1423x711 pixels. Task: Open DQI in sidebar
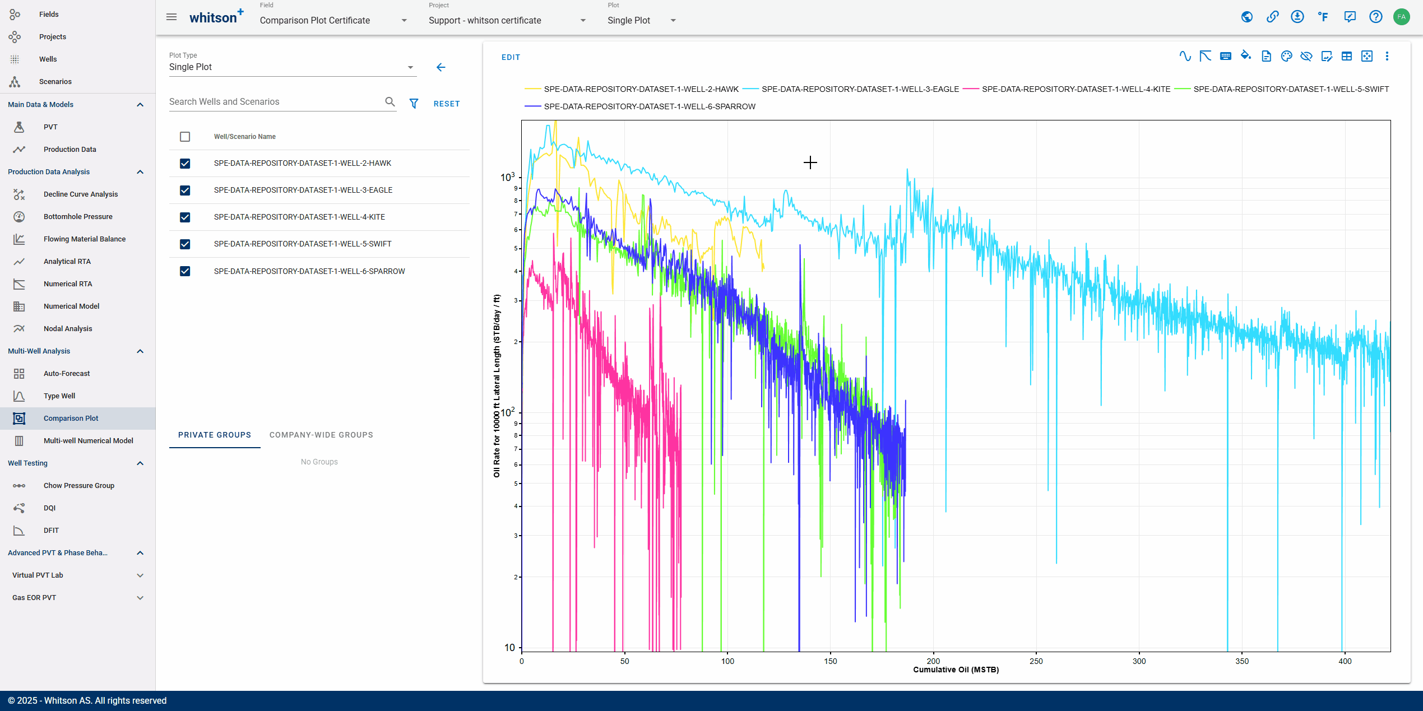tap(50, 508)
